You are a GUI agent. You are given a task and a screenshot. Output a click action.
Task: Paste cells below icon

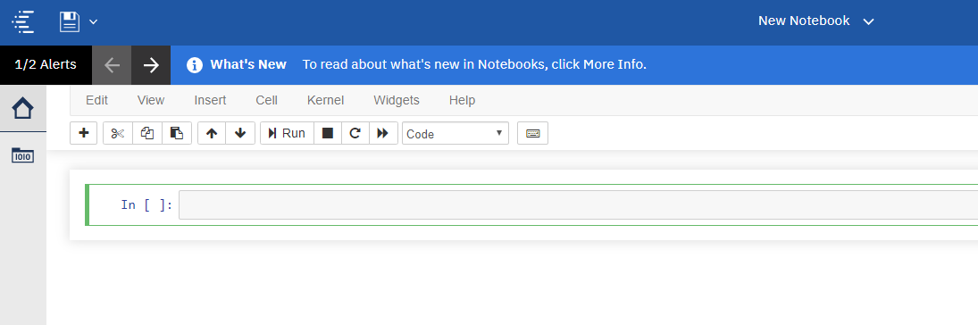pos(177,133)
